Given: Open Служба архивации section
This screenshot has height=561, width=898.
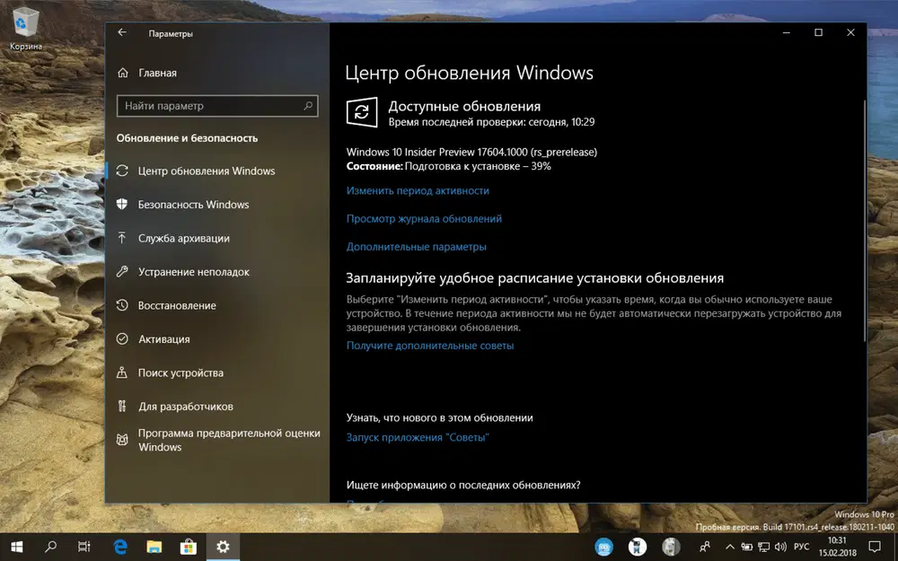Looking at the screenshot, I should [x=217, y=238].
